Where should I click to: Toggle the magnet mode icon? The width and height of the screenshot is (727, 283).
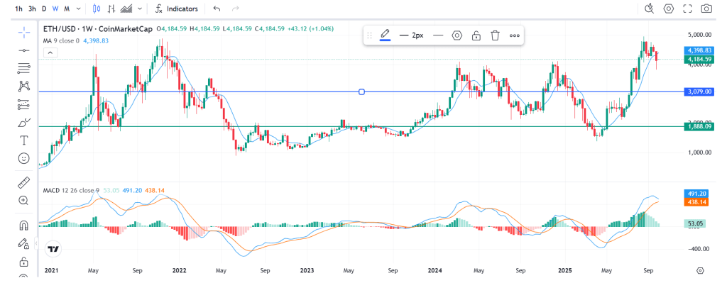[23, 225]
